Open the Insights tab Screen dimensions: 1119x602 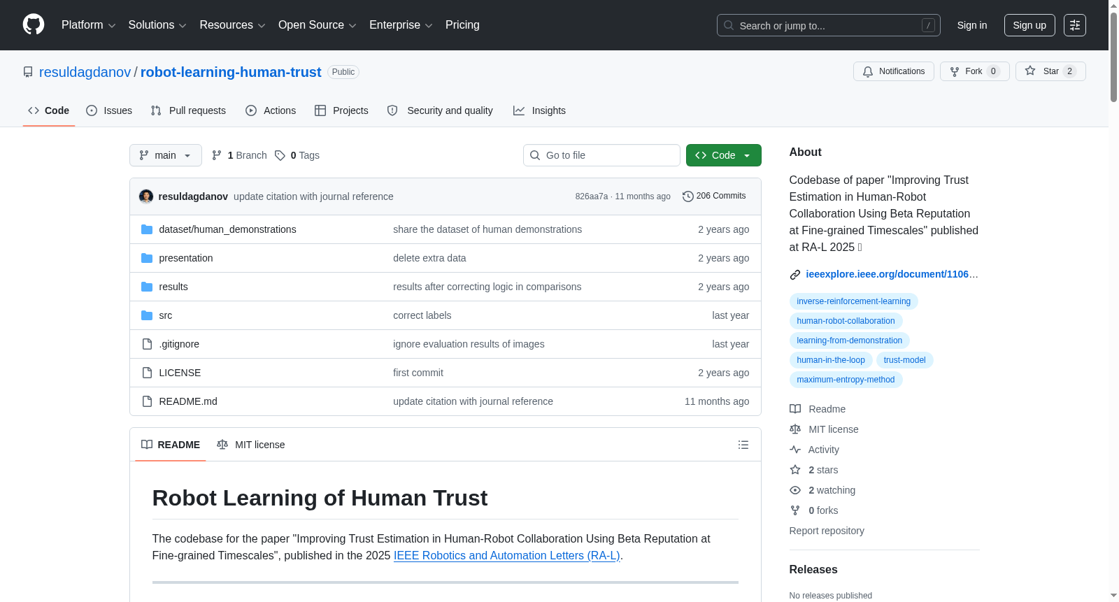539,110
